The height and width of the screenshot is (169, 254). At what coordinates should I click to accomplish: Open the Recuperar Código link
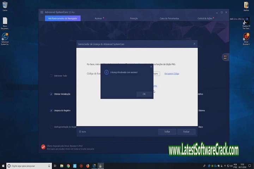[x=172, y=74]
